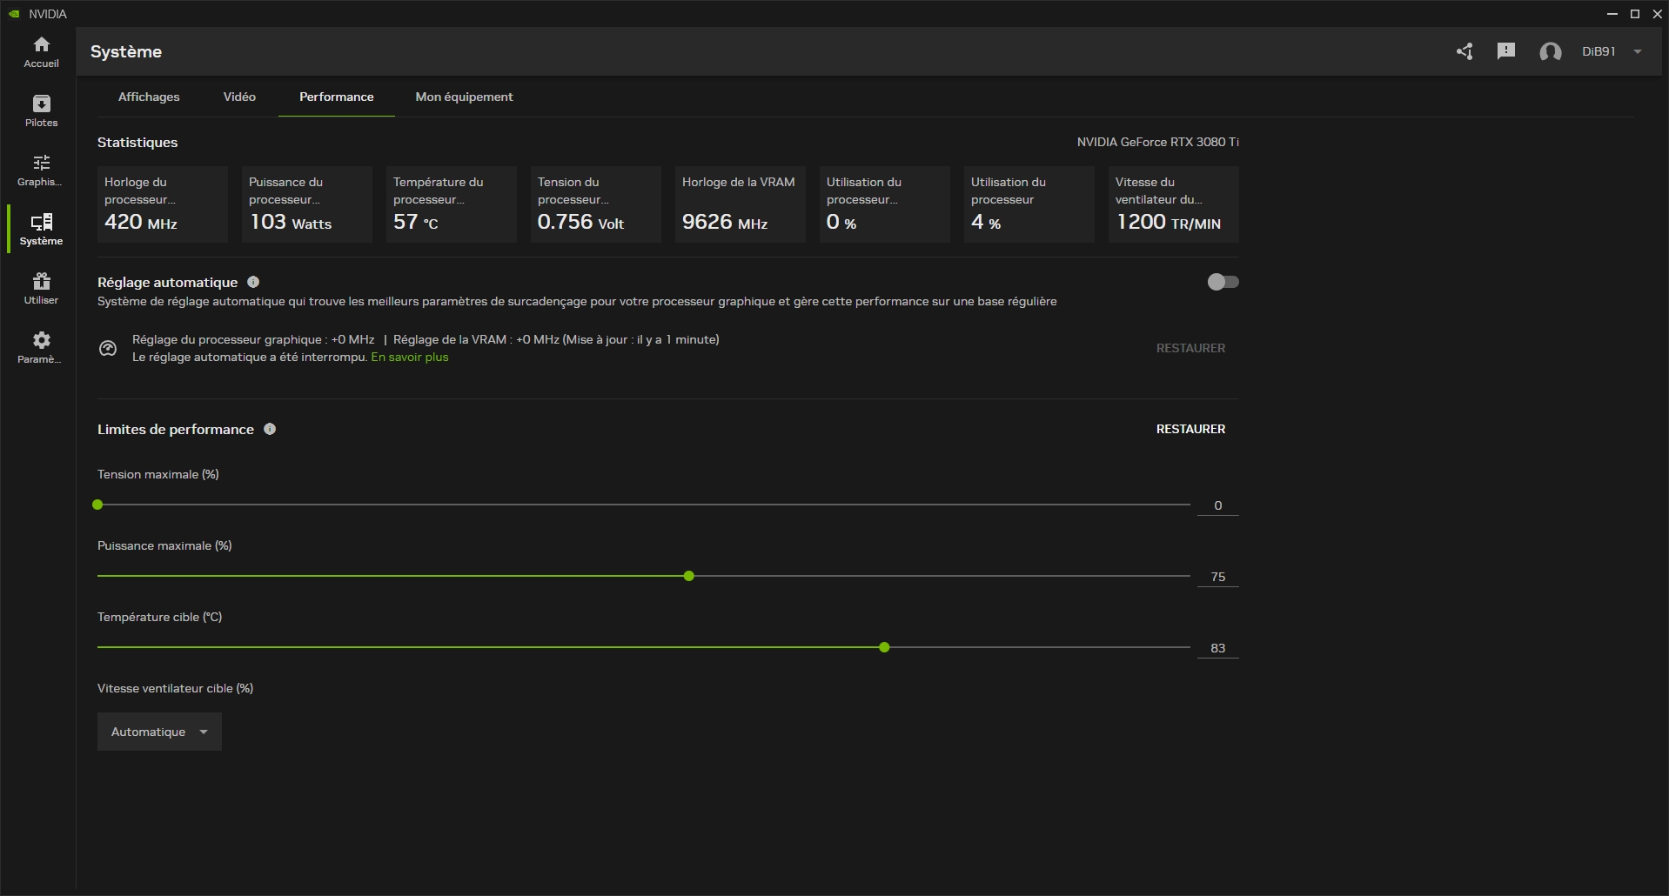Expand the DiB91 account dropdown arrow
Screen dimensions: 1669x896
coord(1638,52)
